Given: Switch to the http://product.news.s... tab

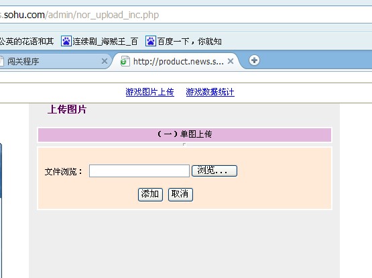Looking at the screenshot, I should (178, 62).
